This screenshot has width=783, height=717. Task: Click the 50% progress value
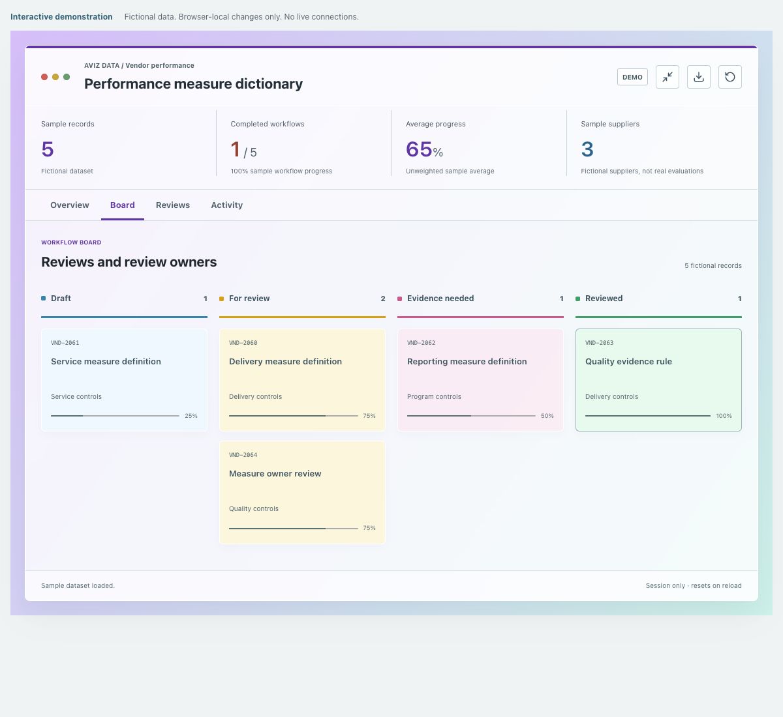[547, 416]
